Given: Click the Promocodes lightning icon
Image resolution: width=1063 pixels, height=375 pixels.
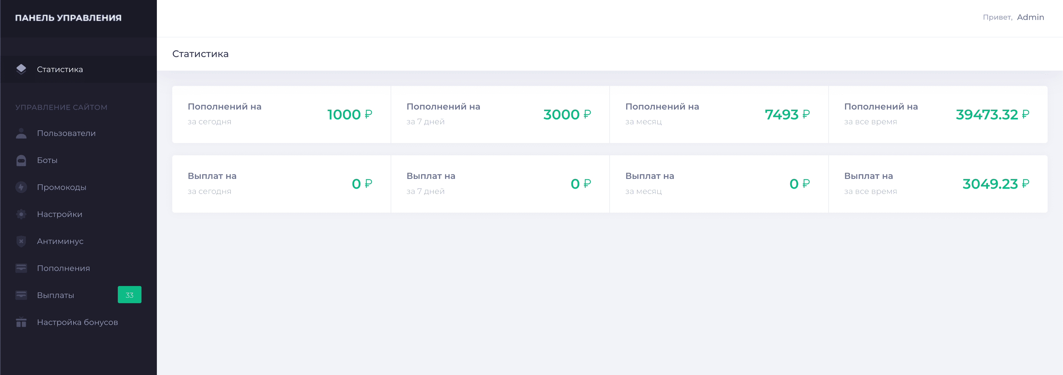Looking at the screenshot, I should [21, 187].
